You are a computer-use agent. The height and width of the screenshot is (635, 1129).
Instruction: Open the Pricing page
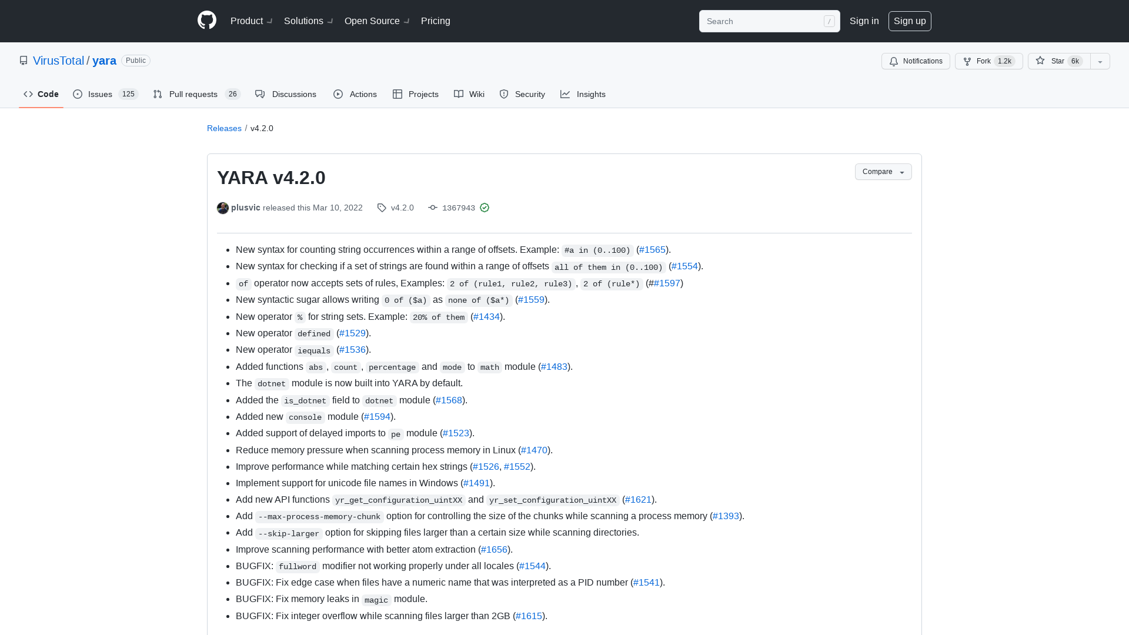click(436, 21)
